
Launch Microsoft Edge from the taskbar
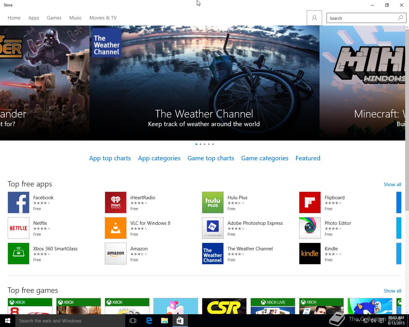(x=149, y=321)
